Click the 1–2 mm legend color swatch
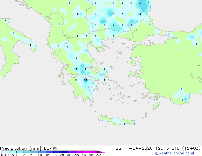202x156 pixels. [20, 152]
